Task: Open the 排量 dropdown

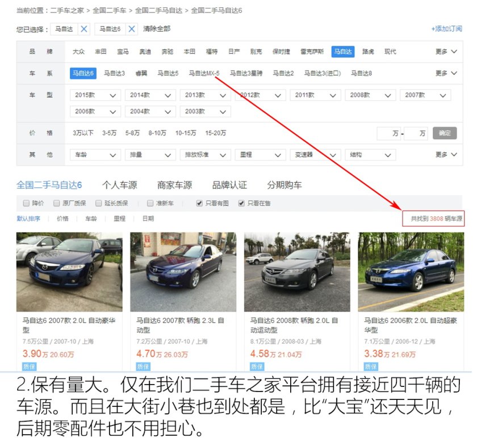Action: 150,155
